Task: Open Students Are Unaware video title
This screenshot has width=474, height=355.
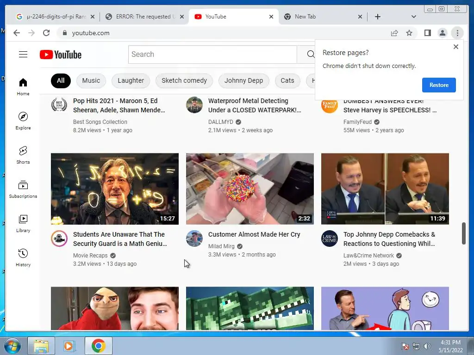Action: pyautogui.click(x=120, y=239)
